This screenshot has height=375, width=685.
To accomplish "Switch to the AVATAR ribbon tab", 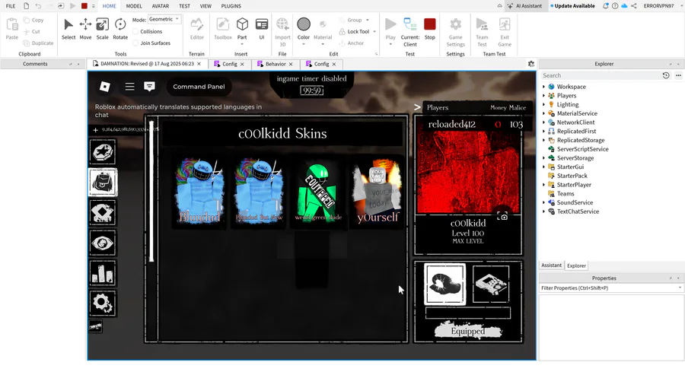I will point(161,6).
